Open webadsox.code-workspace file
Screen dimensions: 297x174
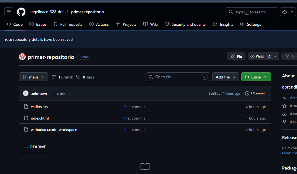(x=54, y=130)
